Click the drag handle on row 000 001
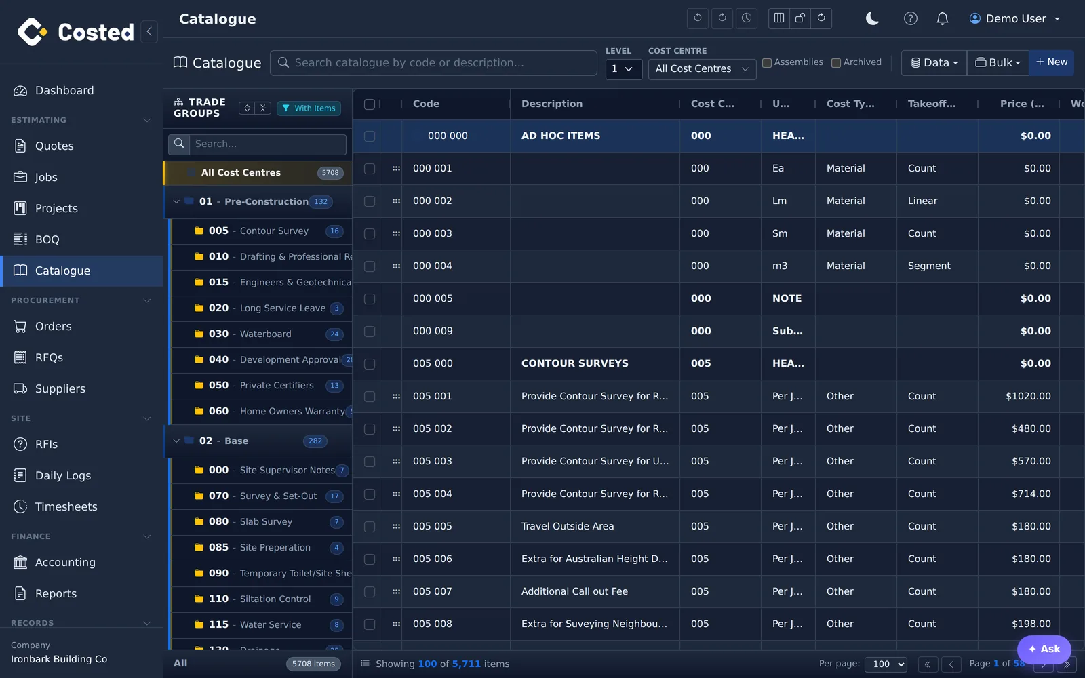 coord(396,168)
